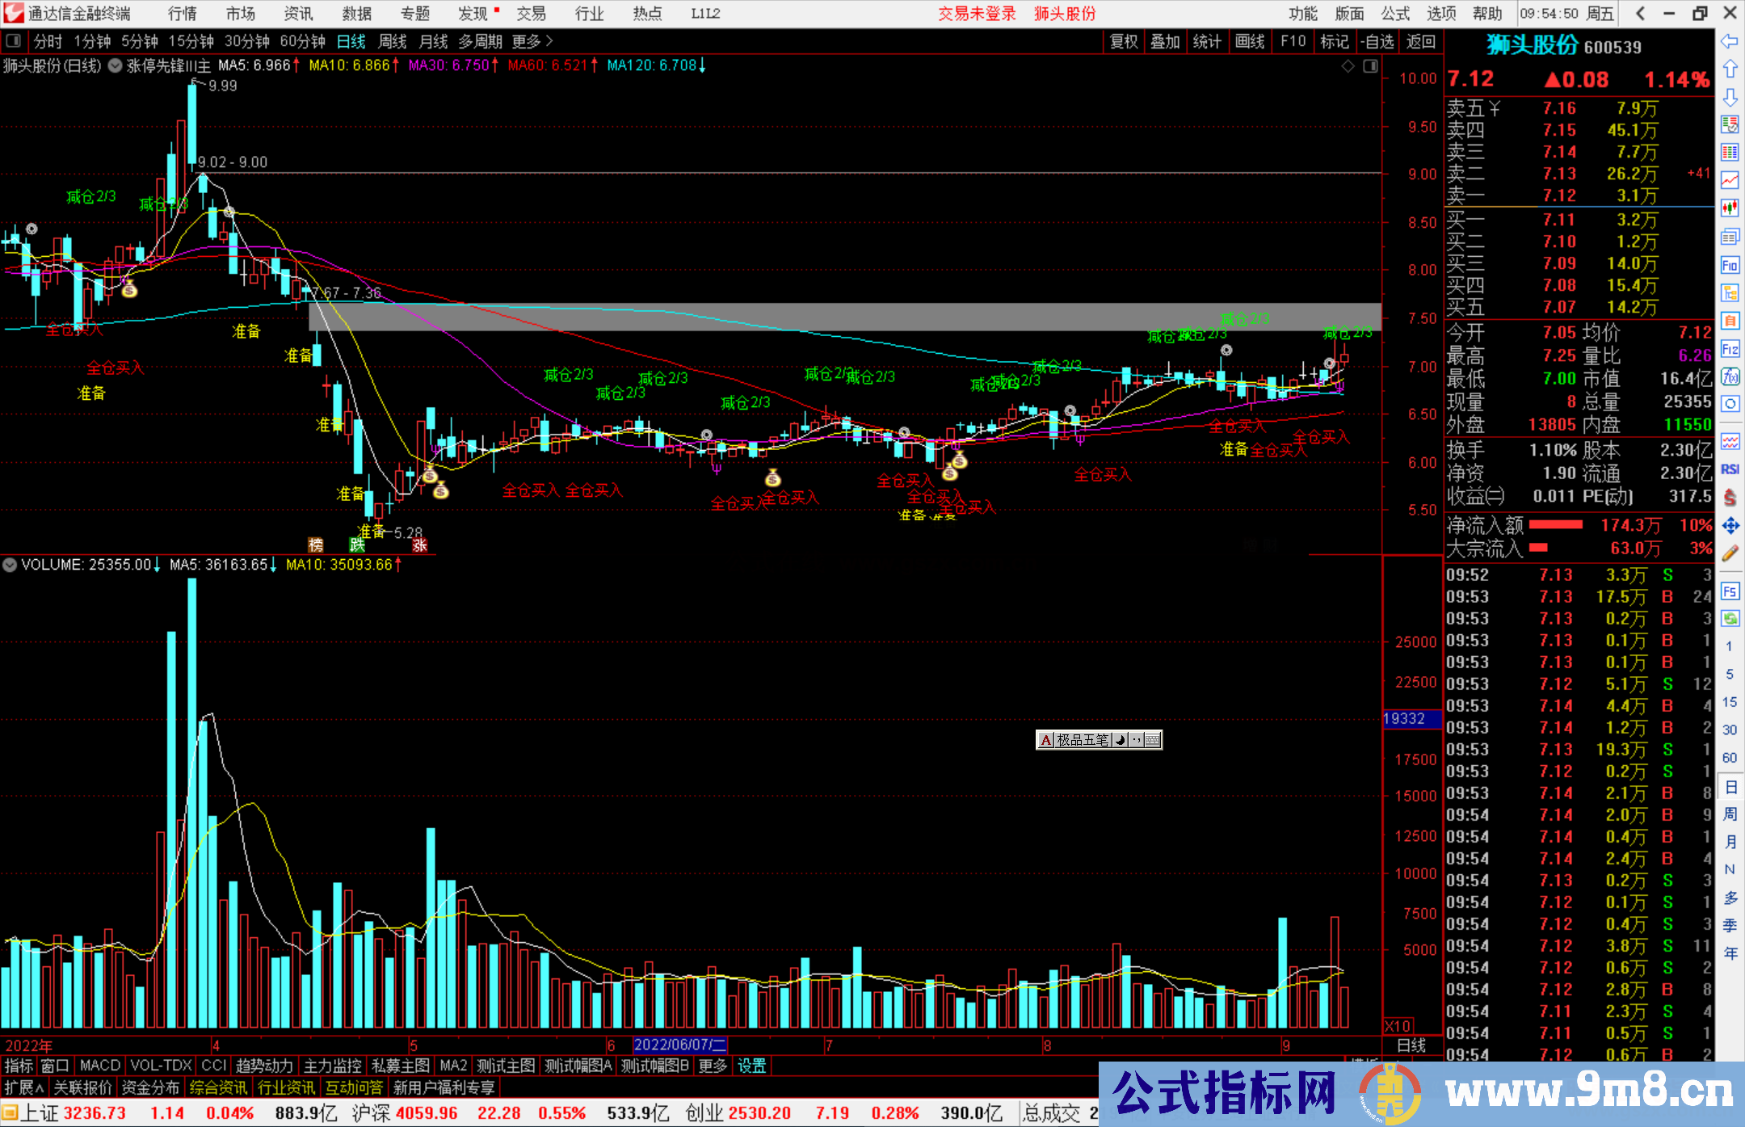
Task: Click the f(x) formula manager icon
Action: click(1730, 377)
